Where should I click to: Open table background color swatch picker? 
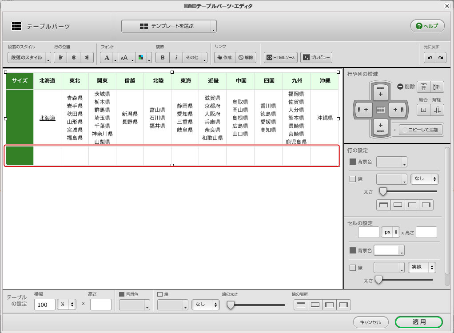[134, 305]
